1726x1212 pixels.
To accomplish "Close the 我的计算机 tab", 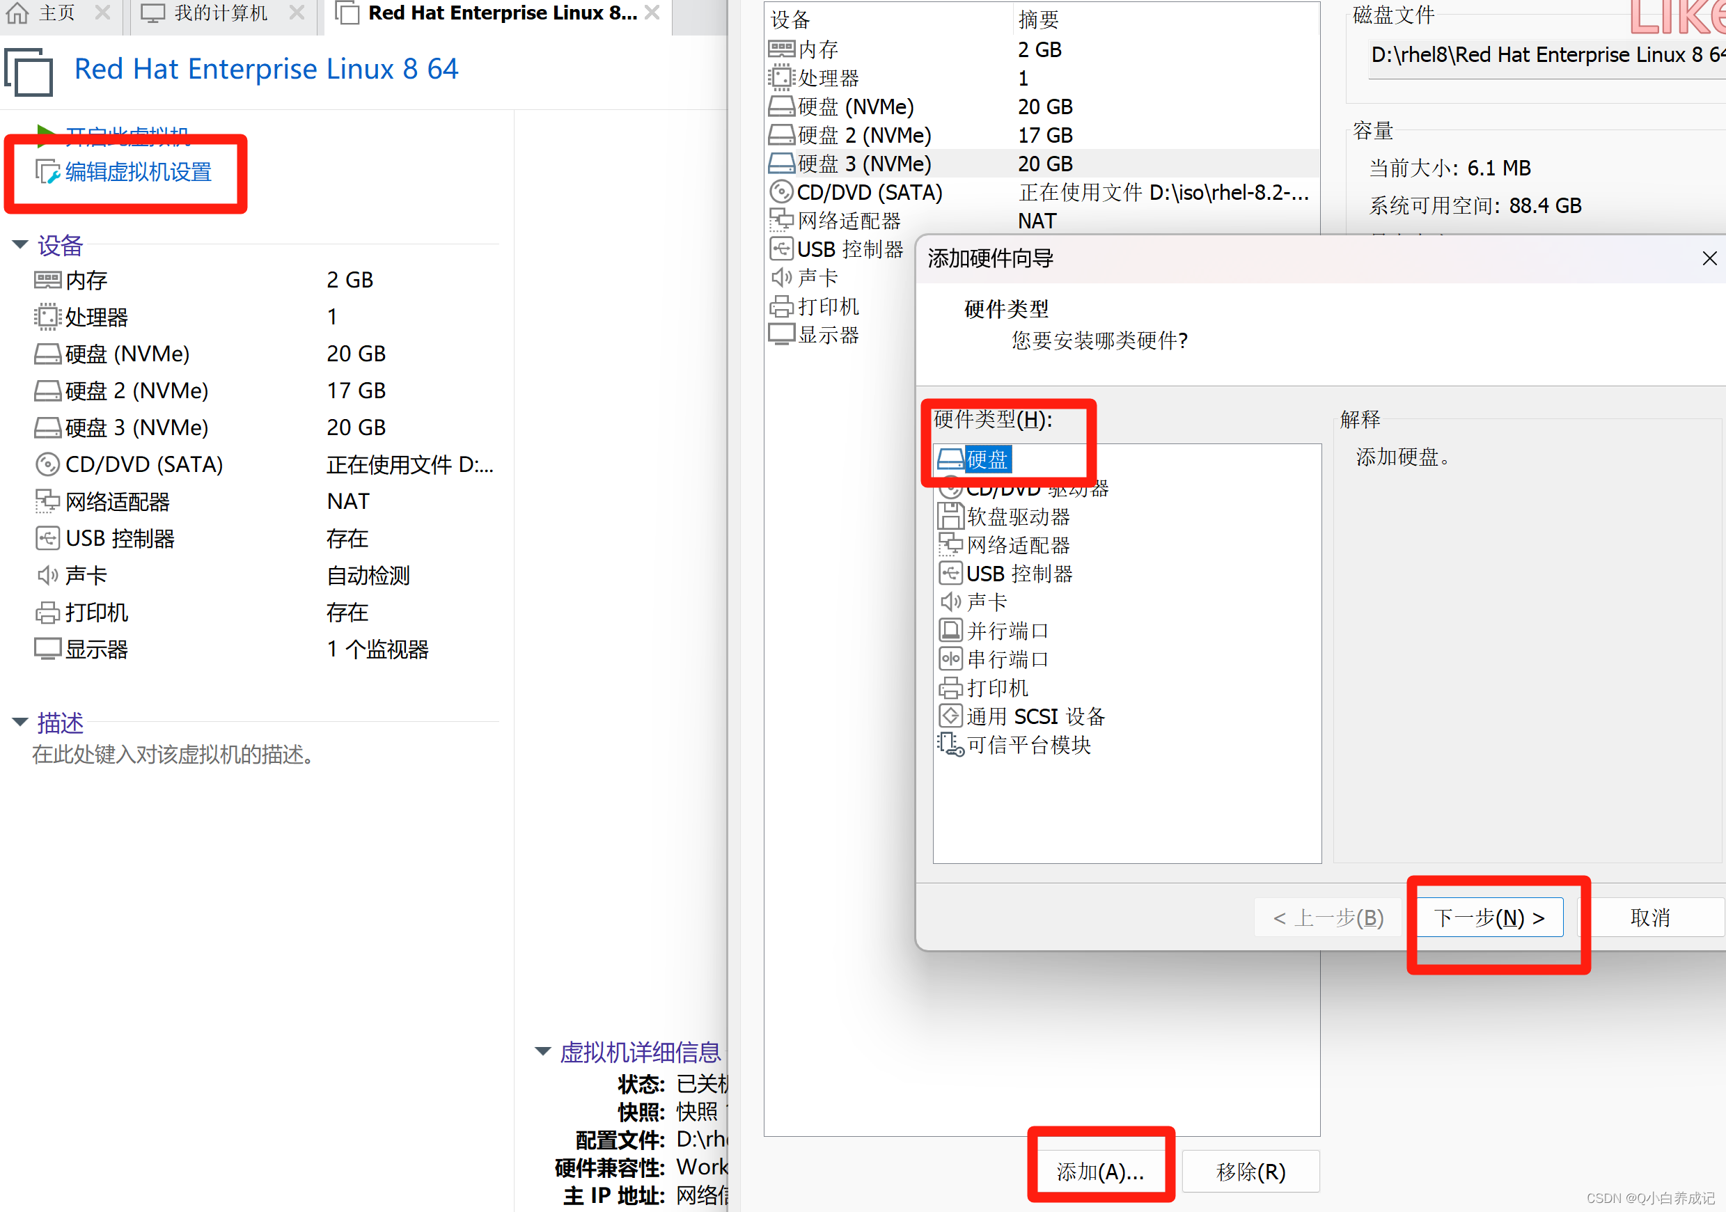I will point(297,13).
